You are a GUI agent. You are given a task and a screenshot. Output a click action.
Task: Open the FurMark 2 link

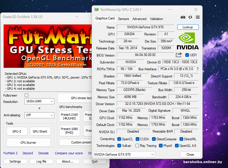[x=11, y=153]
